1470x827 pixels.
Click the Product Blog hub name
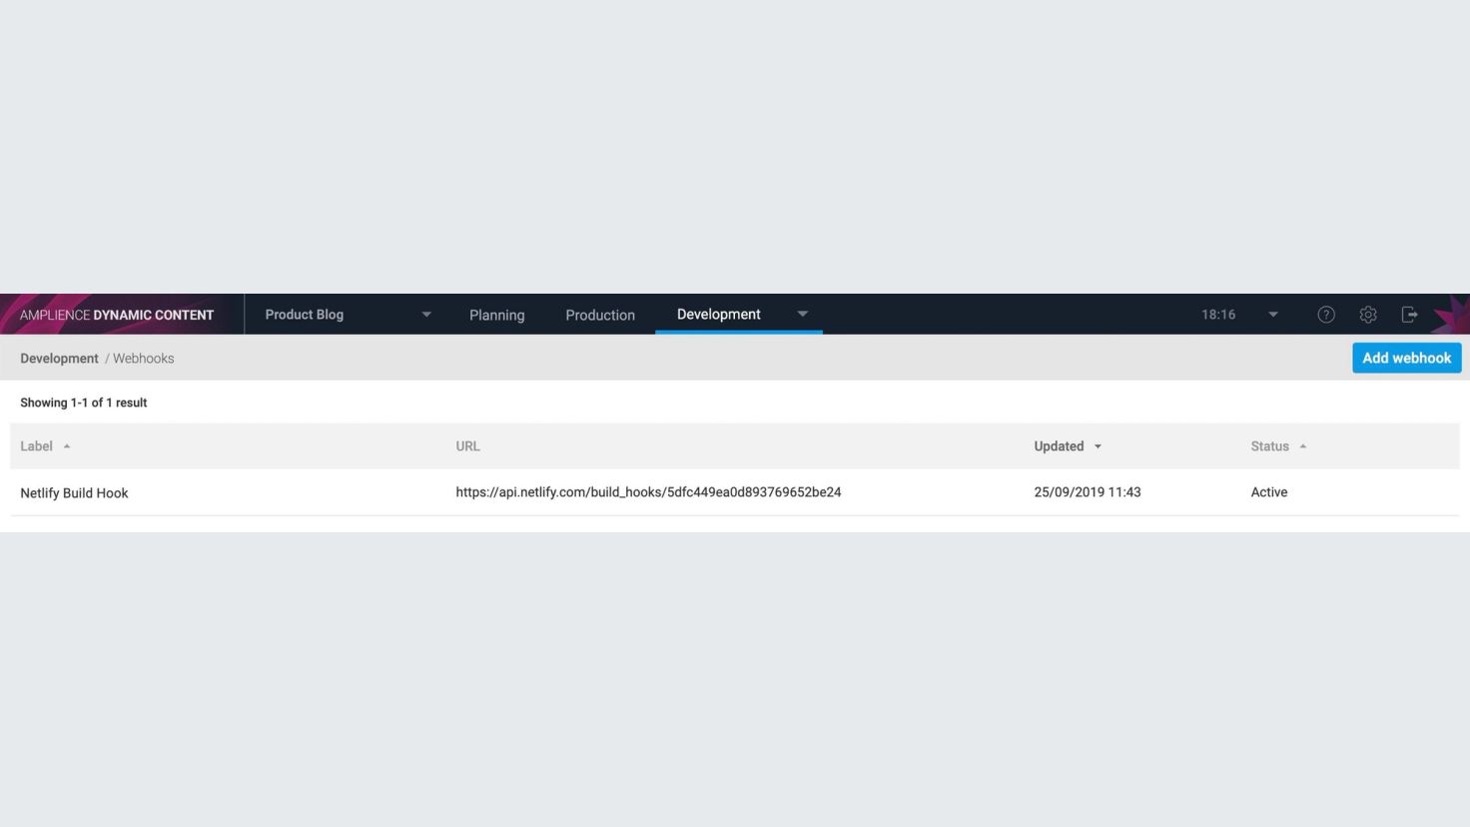pyautogui.click(x=305, y=315)
